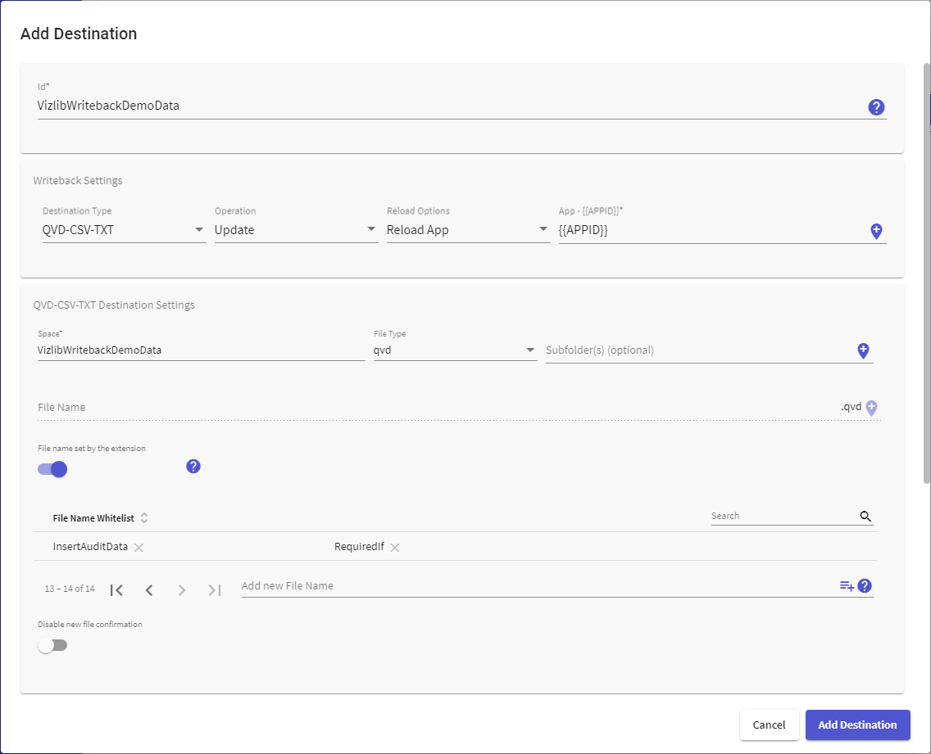Viewport: 931px width, 754px height.
Task: Expand the Reload Options dropdown
Action: pyautogui.click(x=468, y=230)
